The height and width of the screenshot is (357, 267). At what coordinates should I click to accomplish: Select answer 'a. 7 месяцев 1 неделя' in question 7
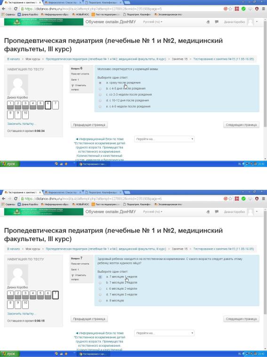[100, 277]
